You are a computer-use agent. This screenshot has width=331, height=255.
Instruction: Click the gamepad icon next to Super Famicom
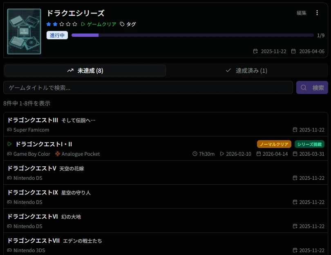[9, 130]
